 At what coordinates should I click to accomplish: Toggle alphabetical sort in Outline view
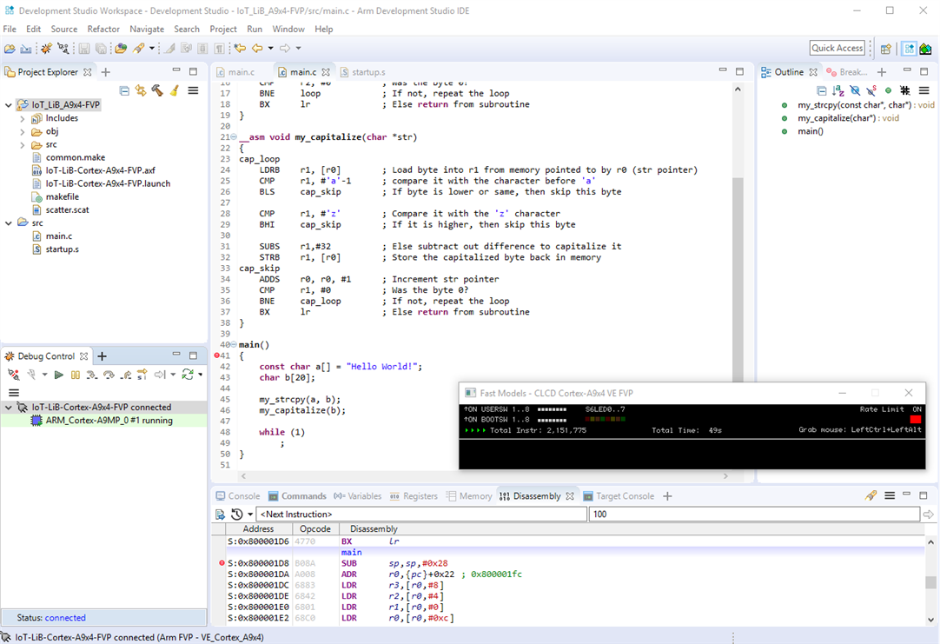(x=838, y=90)
